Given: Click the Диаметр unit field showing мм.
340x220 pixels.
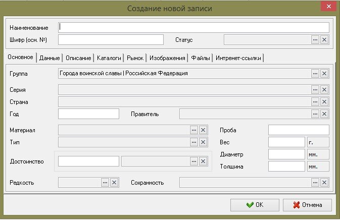Looking at the screenshot, I should coord(318,154).
